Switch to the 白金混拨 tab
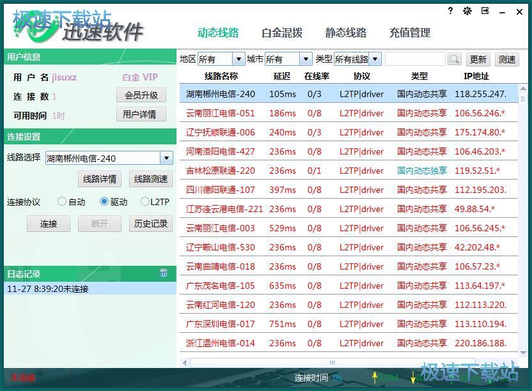This screenshot has width=532, height=391. (x=282, y=32)
